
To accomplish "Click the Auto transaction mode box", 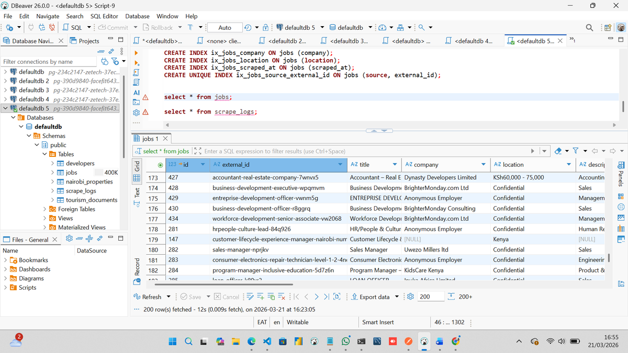I will [225, 28].
